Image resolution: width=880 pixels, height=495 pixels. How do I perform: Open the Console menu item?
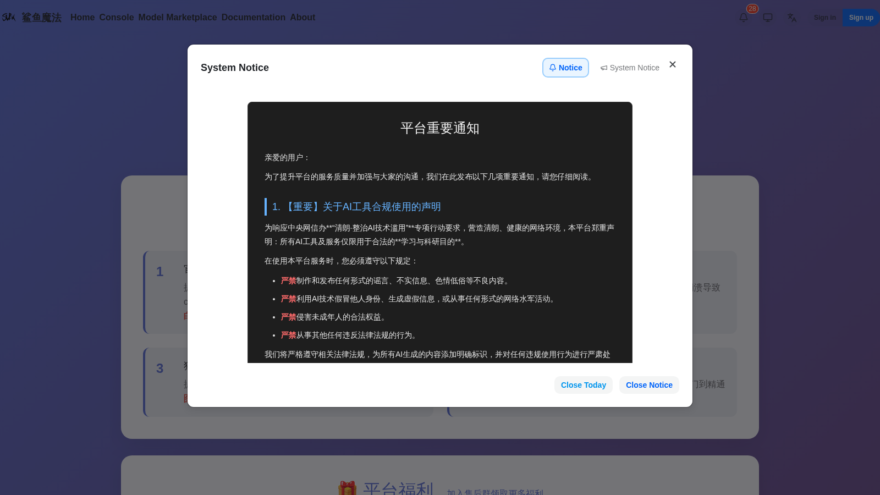(x=117, y=18)
